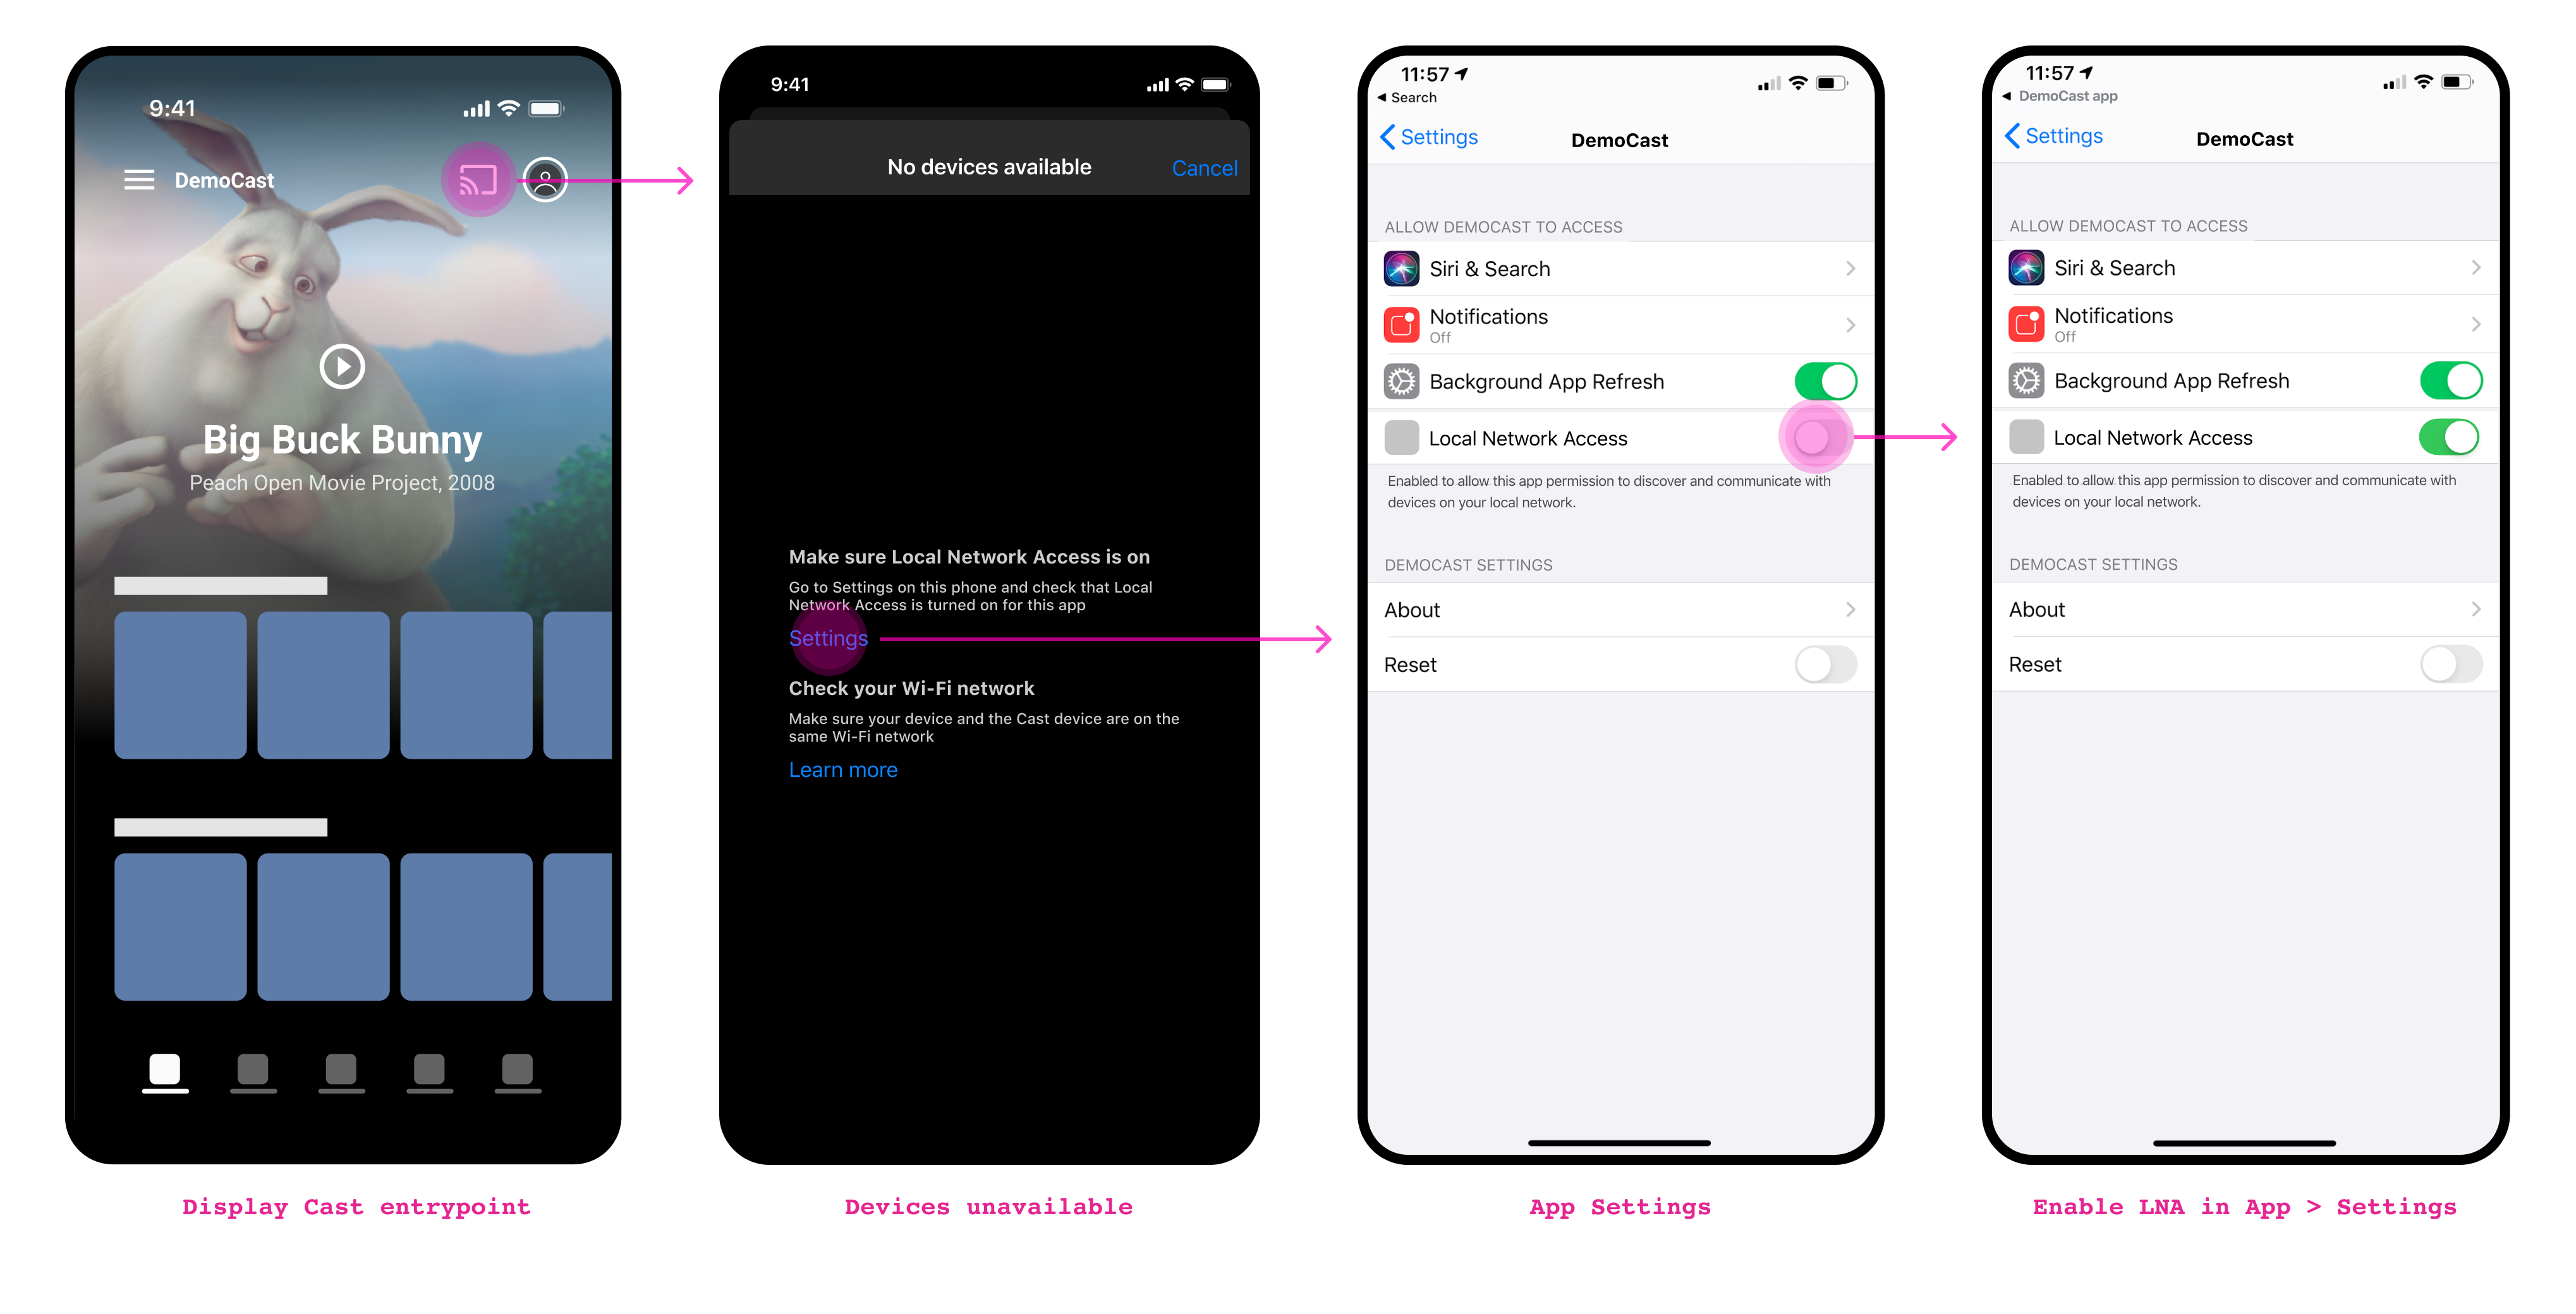Click the user profile icon
The height and width of the screenshot is (1314, 2576).
(x=547, y=179)
